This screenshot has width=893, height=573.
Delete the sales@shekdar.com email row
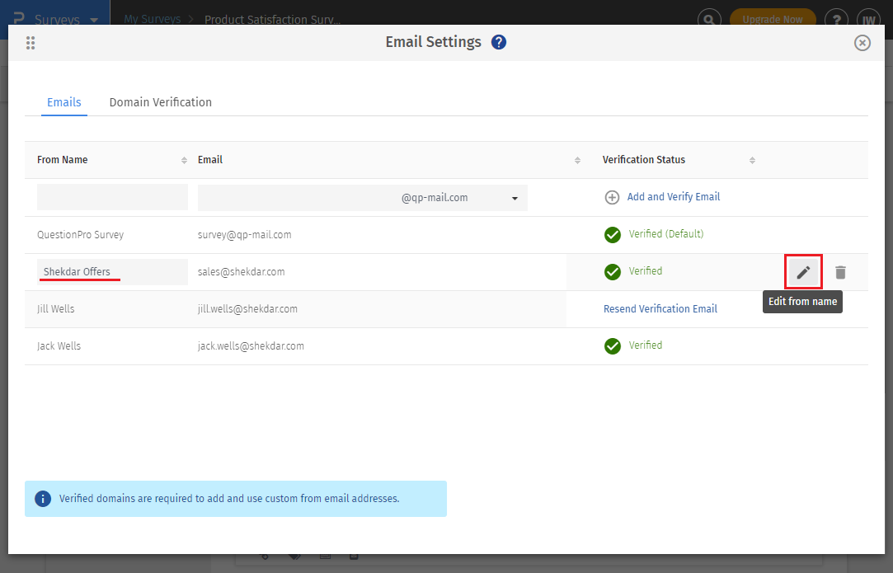[x=840, y=272]
